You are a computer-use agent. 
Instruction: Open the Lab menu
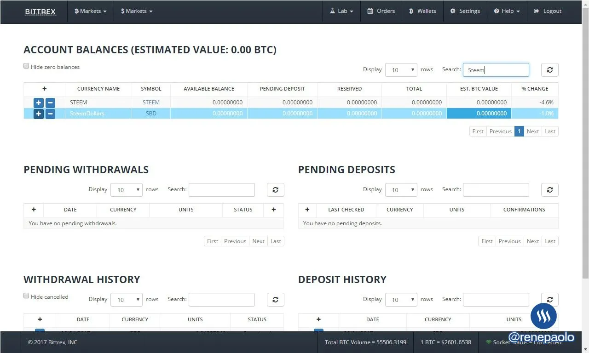341,11
